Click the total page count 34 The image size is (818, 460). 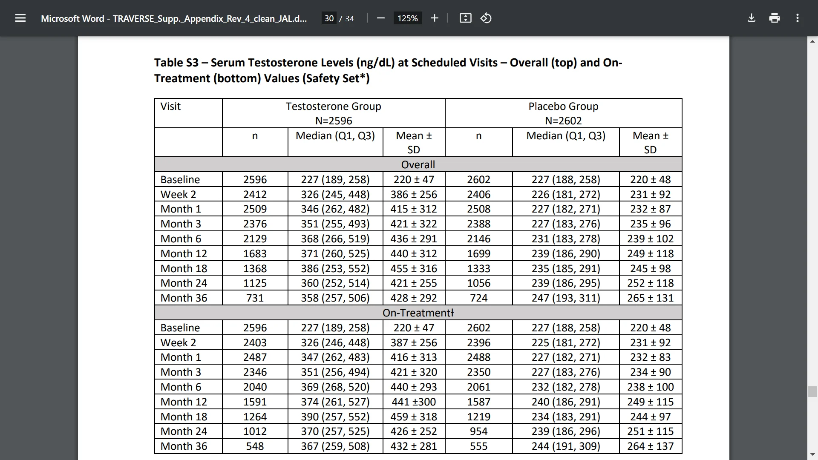tap(349, 18)
